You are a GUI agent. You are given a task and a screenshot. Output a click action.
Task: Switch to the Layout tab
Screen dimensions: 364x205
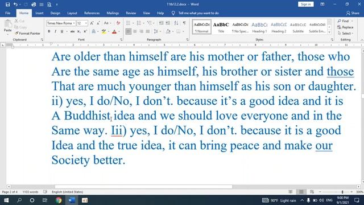(72, 13)
